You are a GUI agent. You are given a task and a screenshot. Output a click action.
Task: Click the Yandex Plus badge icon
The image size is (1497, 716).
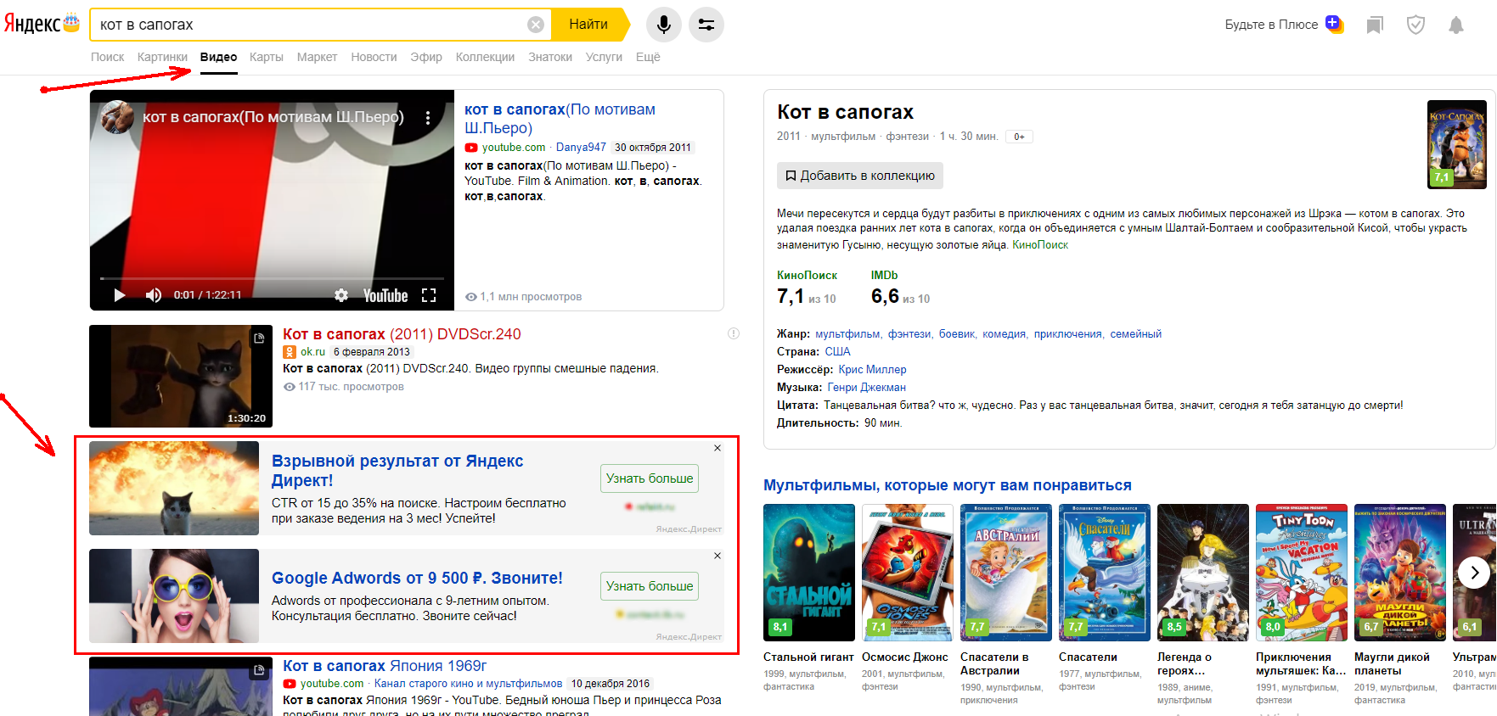1335,24
